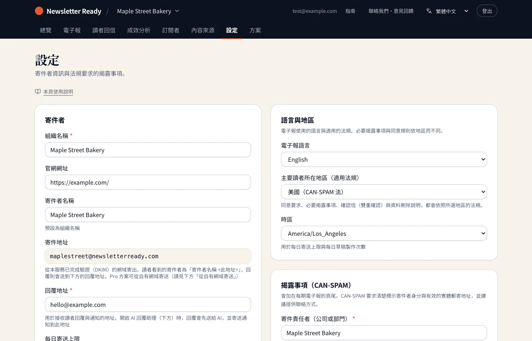This screenshot has height=341, width=532.
Task: Click the 登出 button
Action: coord(487,11)
